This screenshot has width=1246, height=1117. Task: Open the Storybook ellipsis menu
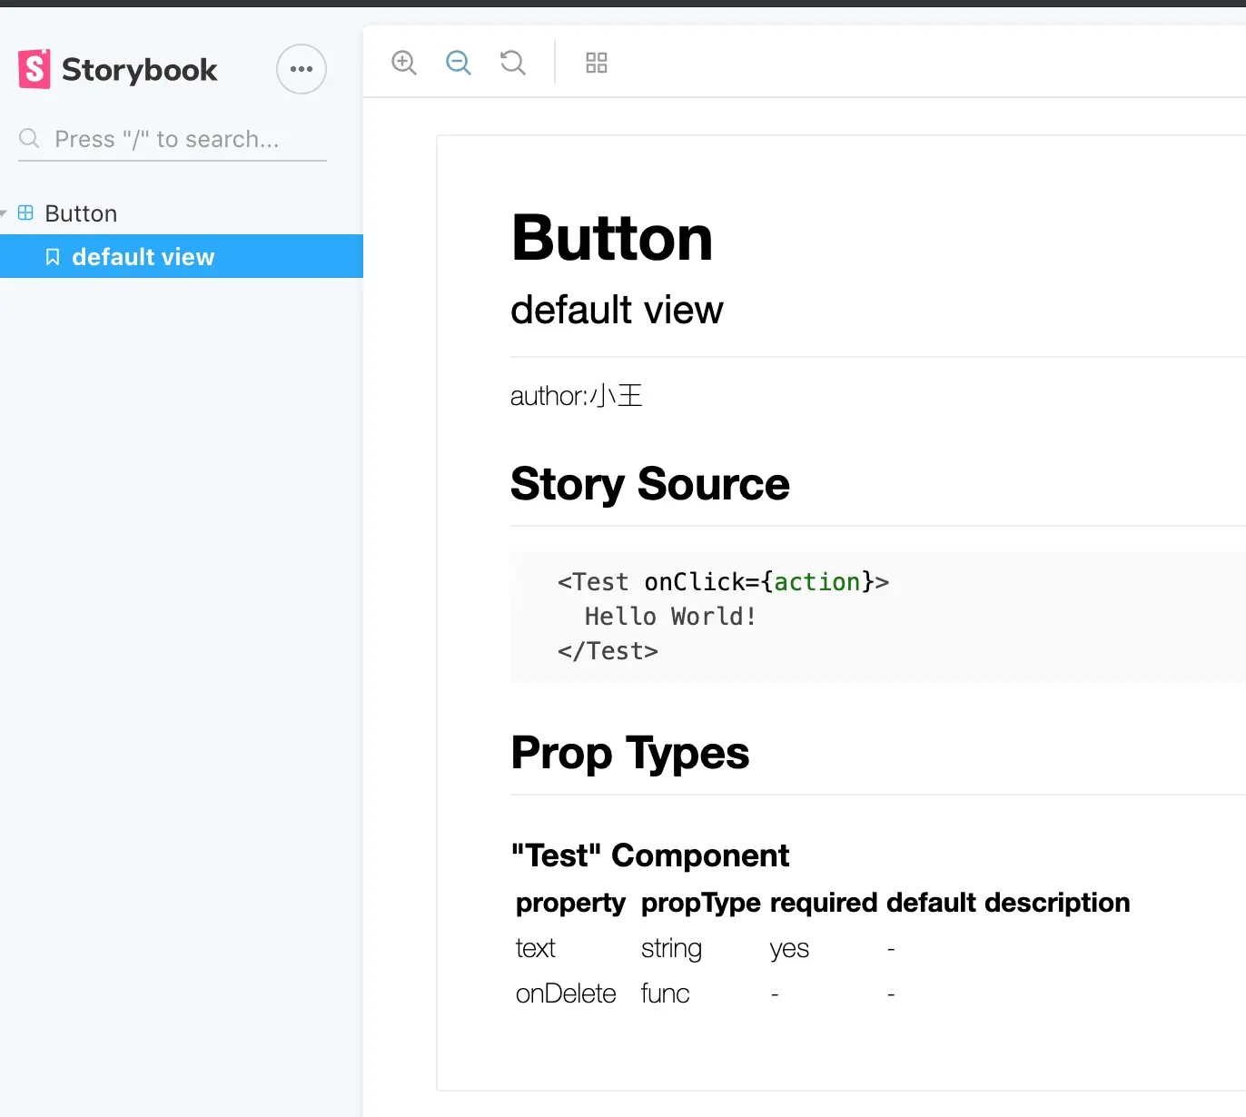pos(302,69)
